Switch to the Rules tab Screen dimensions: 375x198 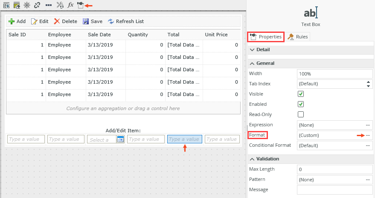298,37
